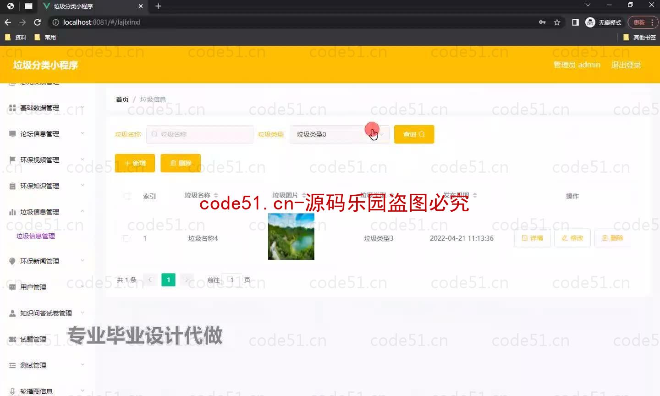Click the 知识问答试卷管理 person icon

(12, 313)
